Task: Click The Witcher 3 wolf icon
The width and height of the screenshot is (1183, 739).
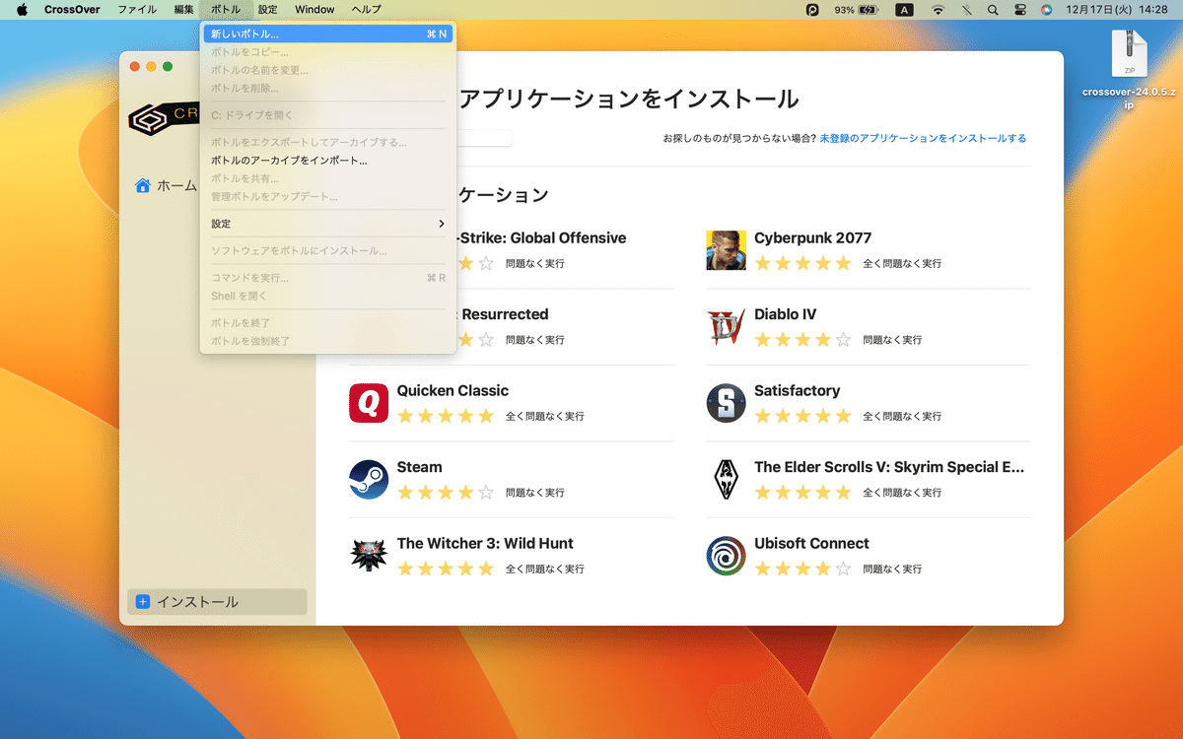Action: coord(369,556)
